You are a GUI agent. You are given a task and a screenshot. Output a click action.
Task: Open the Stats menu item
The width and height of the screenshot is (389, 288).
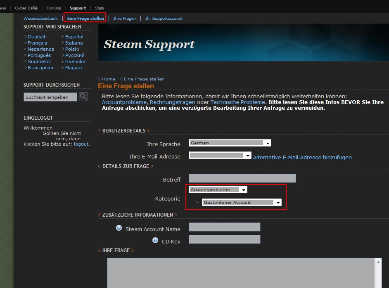click(99, 8)
